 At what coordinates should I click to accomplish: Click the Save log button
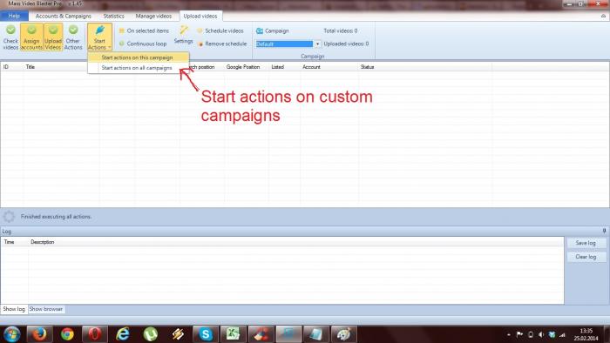[586, 243]
